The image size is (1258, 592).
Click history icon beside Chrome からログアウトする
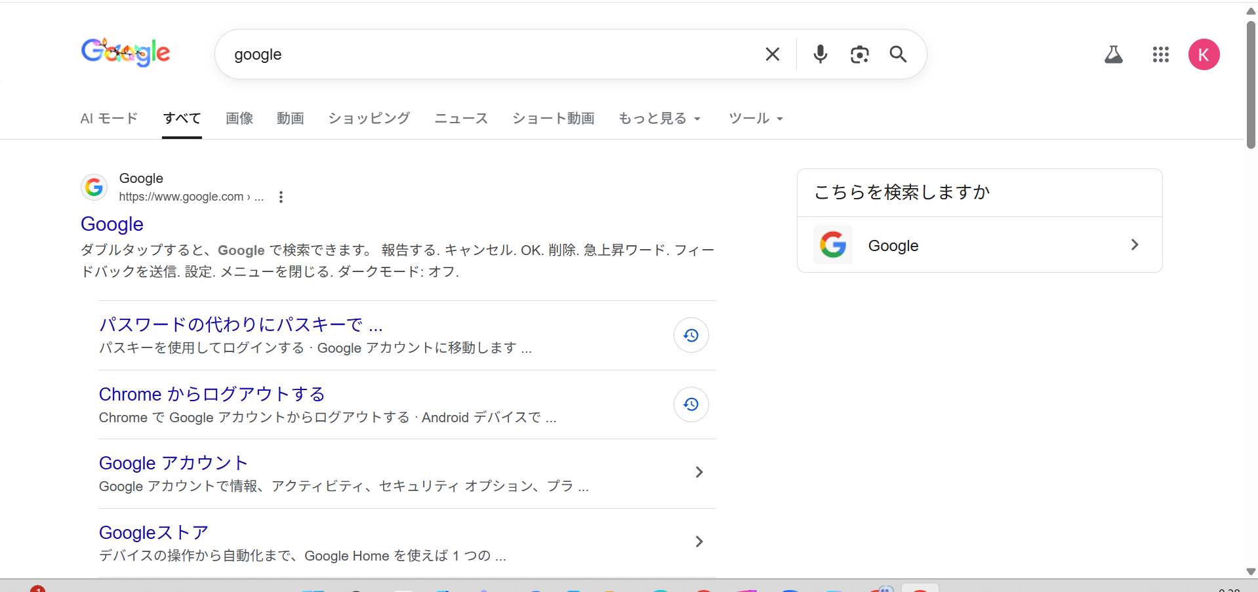click(x=691, y=405)
